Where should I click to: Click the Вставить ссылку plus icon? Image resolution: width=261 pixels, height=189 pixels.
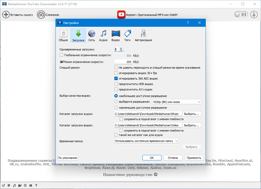coord(6,15)
